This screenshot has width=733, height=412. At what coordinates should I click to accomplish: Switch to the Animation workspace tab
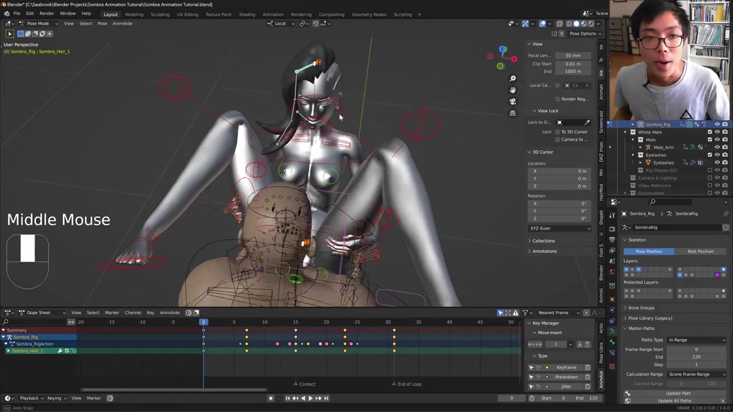coord(273,14)
